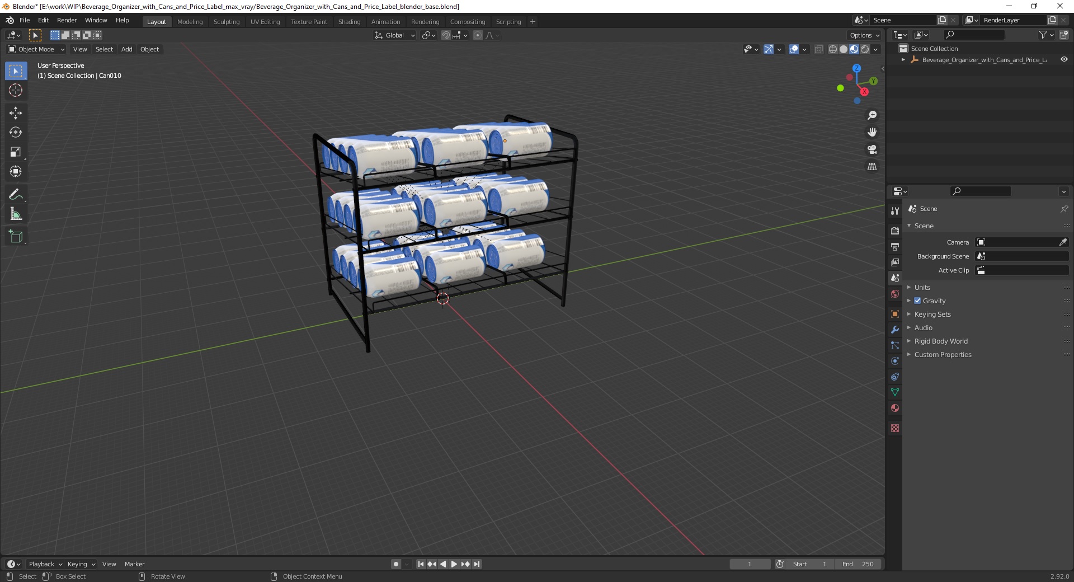Image resolution: width=1074 pixels, height=582 pixels.
Task: Click the zoom magnifier viewport gizmo
Action: [x=872, y=115]
